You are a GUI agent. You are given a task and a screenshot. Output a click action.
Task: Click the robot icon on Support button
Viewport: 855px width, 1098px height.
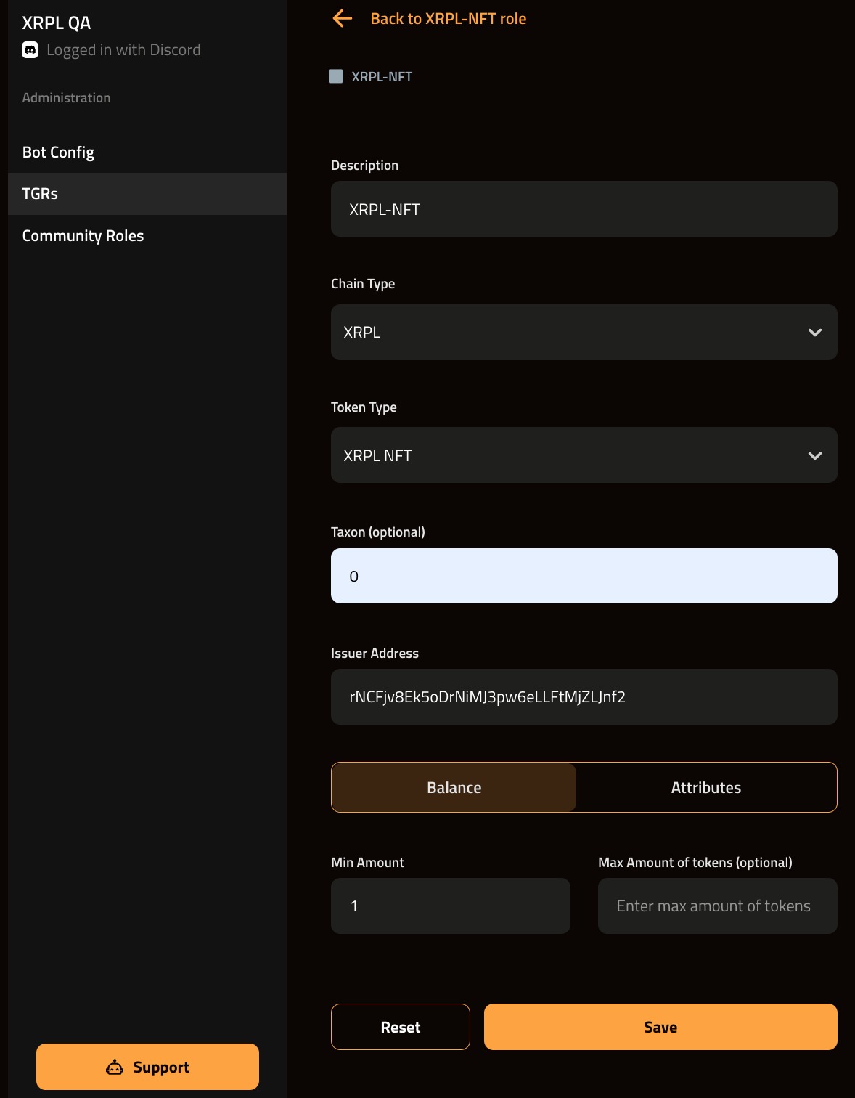(115, 1067)
